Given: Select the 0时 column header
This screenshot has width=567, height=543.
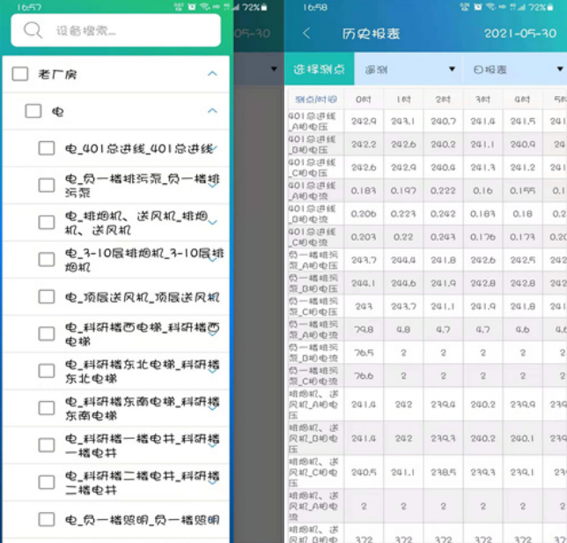Looking at the screenshot, I should click(x=363, y=99).
